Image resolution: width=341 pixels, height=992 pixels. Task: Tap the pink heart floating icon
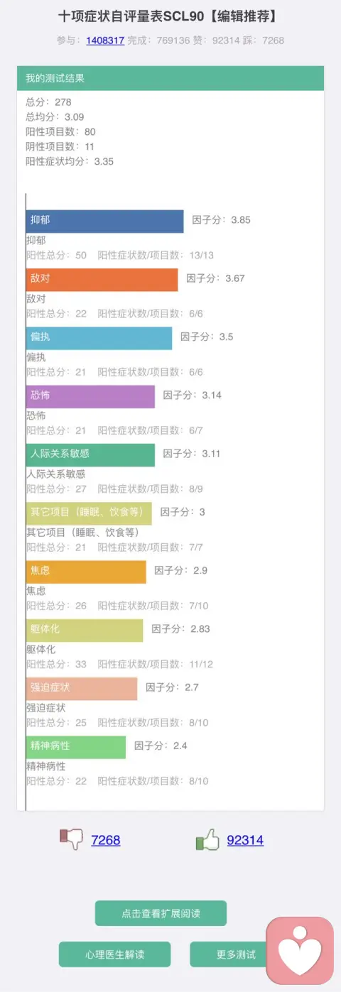coord(300,950)
